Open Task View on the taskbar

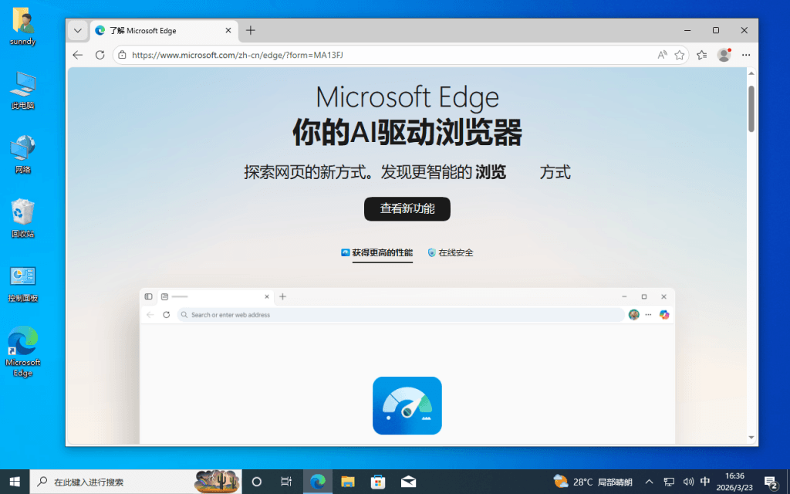click(286, 482)
